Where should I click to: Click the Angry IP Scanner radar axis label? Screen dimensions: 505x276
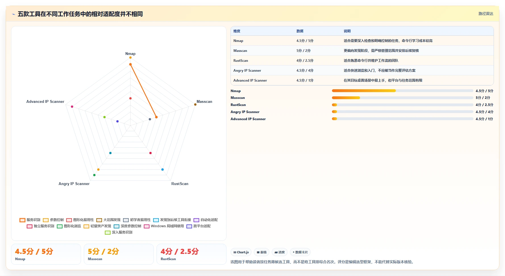point(74,184)
